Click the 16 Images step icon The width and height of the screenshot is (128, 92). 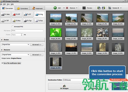click(64, 86)
